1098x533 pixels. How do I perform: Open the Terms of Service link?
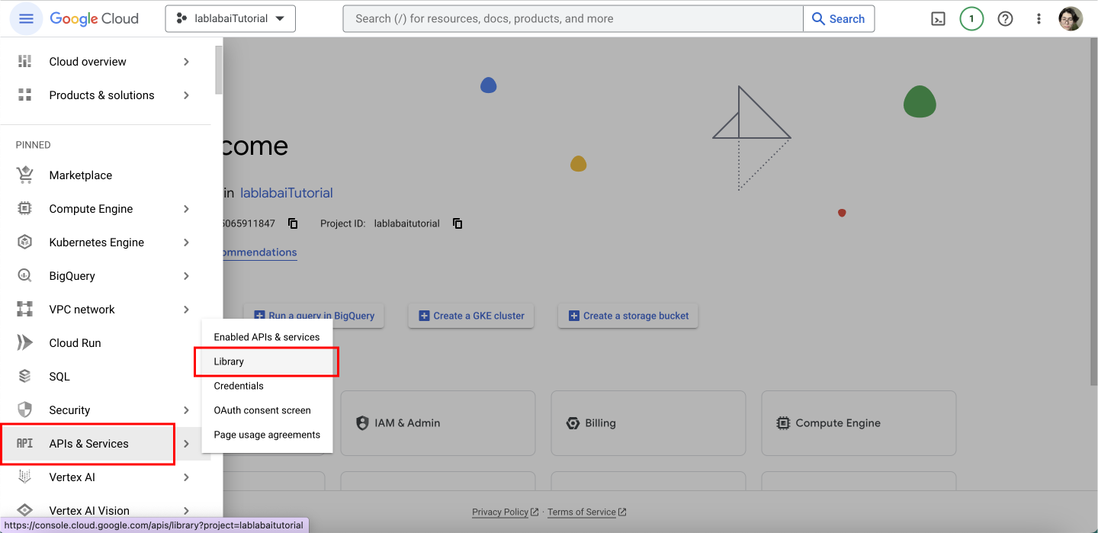click(x=587, y=512)
